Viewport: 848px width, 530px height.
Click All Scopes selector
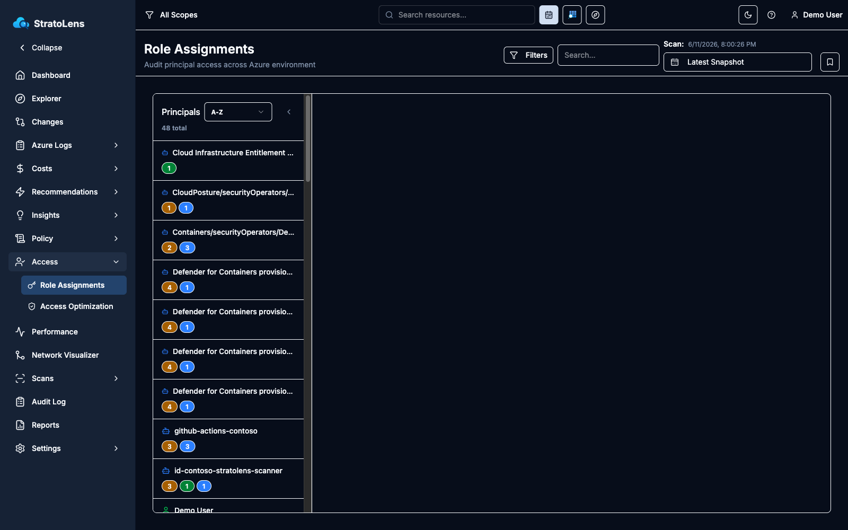[x=171, y=15]
